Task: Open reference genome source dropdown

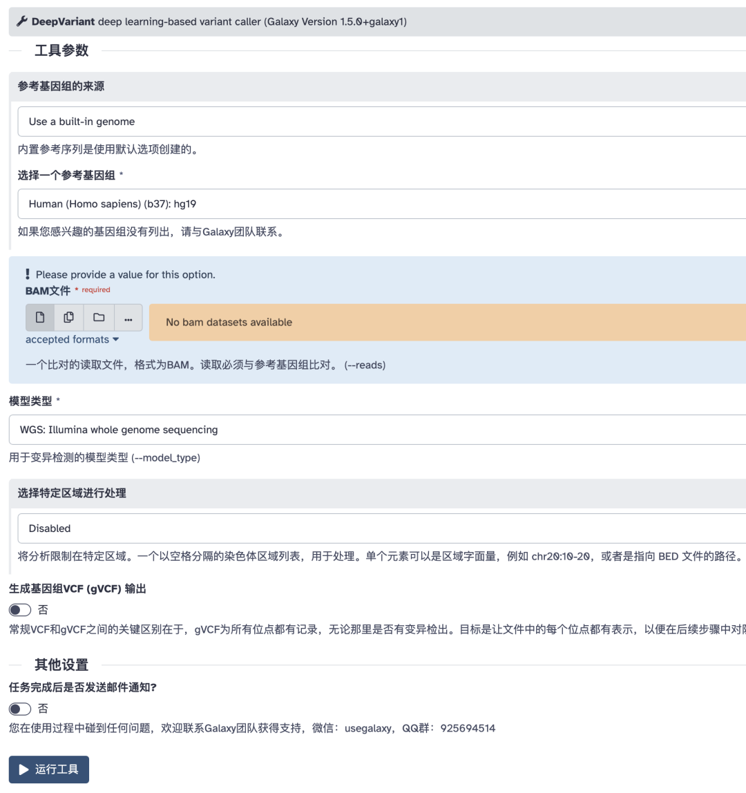Action: [382, 122]
